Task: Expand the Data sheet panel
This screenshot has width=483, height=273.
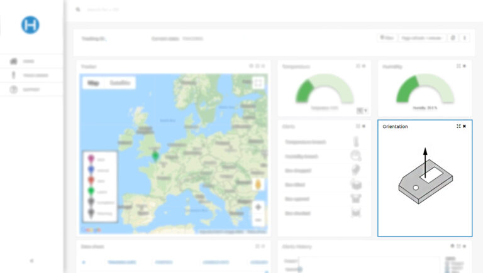Action: click(x=257, y=246)
